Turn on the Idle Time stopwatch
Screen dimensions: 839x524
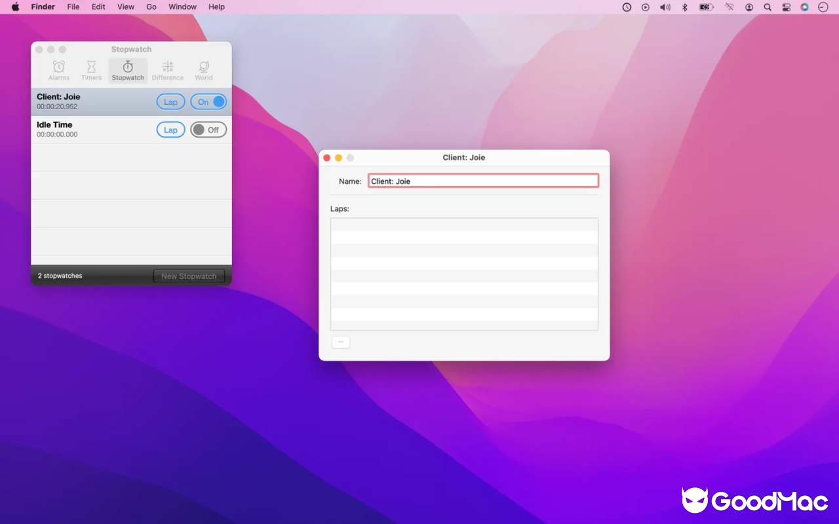tap(208, 130)
